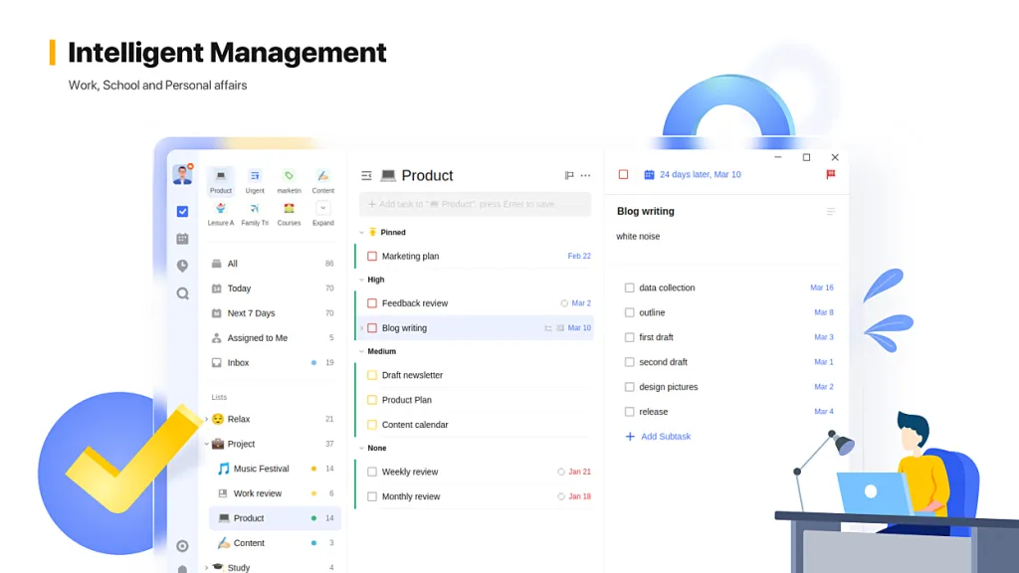The height and width of the screenshot is (573, 1019).
Task: Click the search magnifier icon in sidebar
Action: tap(182, 293)
